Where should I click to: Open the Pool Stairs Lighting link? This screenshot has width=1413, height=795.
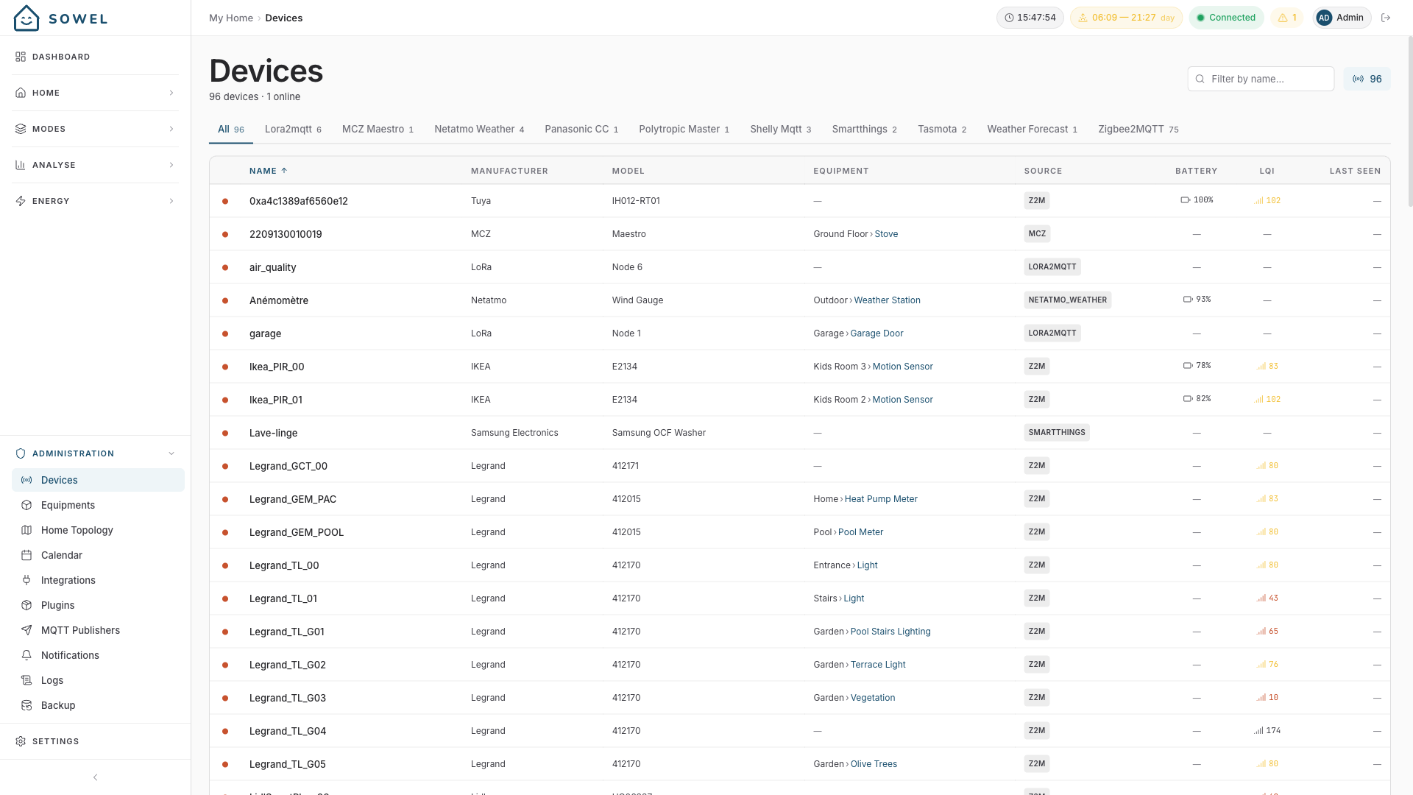pyautogui.click(x=890, y=632)
